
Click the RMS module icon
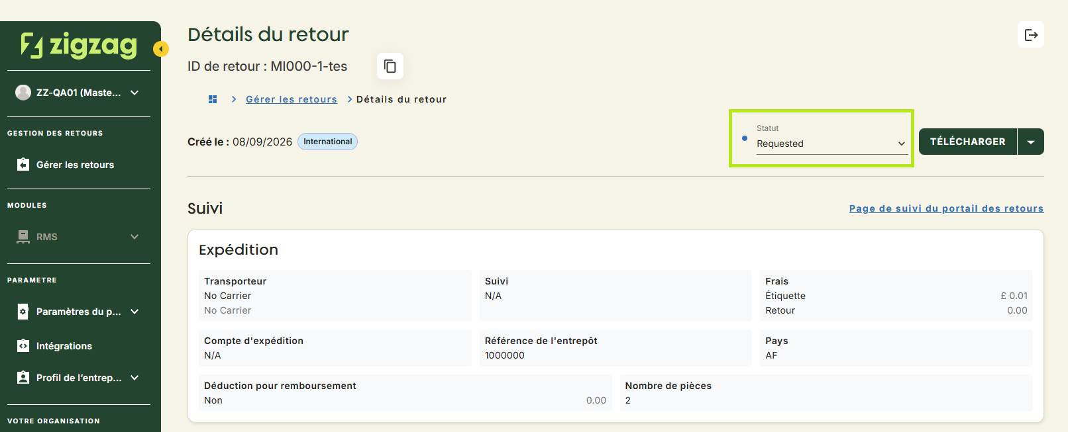pyautogui.click(x=23, y=237)
